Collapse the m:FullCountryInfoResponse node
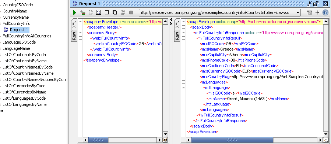 point(183,33)
